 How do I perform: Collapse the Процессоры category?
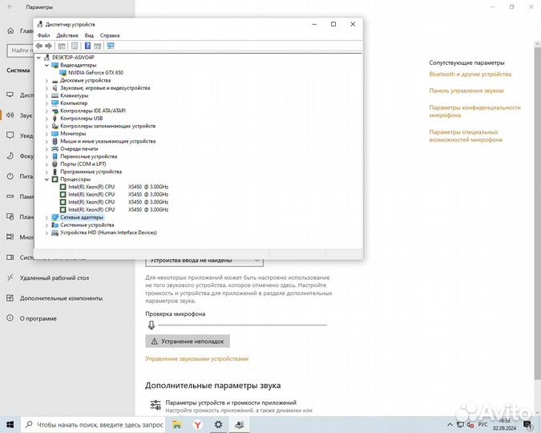(x=46, y=179)
